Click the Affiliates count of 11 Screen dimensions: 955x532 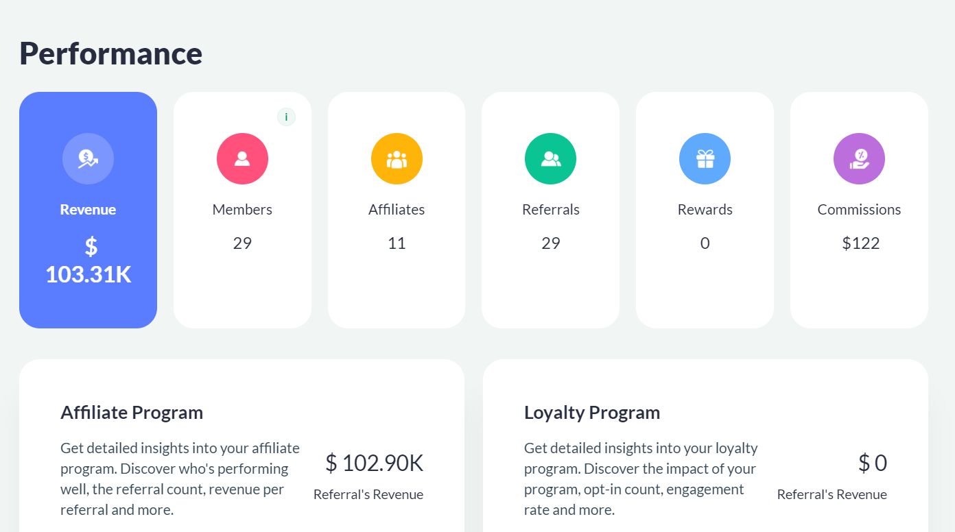397,243
